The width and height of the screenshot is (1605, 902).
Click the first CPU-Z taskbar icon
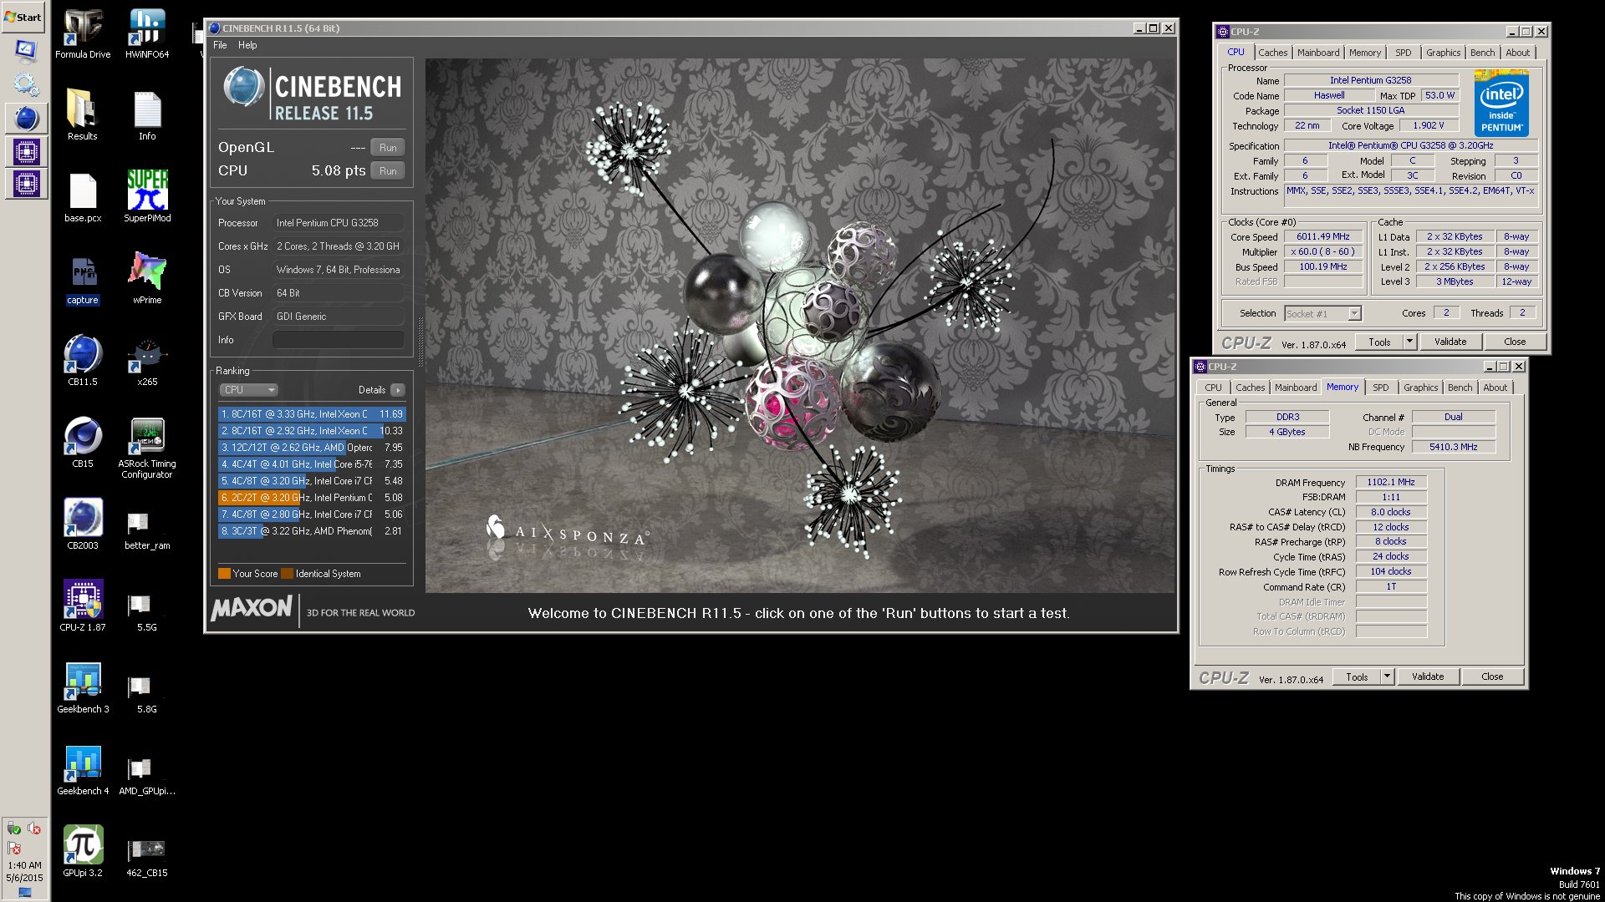click(26, 152)
